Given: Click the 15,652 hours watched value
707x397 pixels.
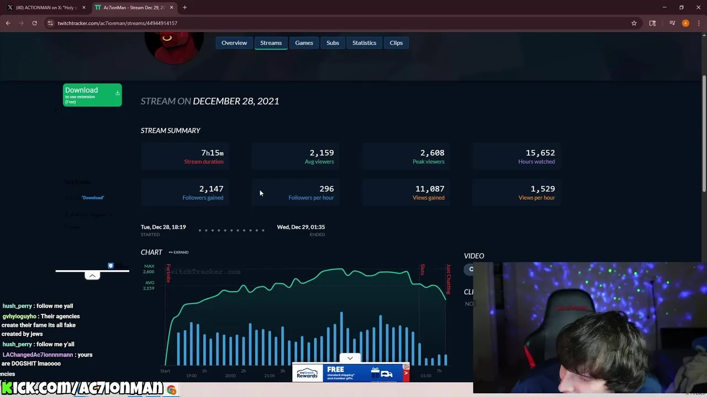Looking at the screenshot, I should [540, 153].
